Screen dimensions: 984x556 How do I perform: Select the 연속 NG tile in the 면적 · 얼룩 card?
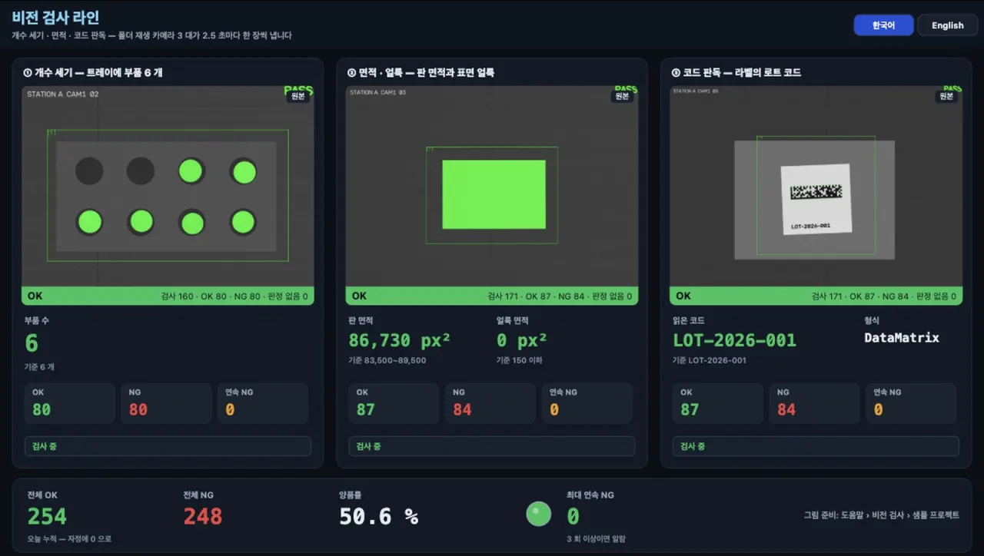587,403
